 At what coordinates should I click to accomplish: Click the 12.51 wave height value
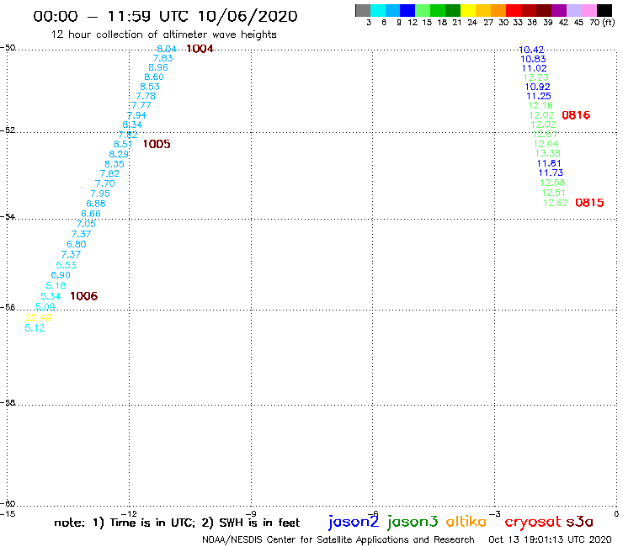[x=553, y=193]
